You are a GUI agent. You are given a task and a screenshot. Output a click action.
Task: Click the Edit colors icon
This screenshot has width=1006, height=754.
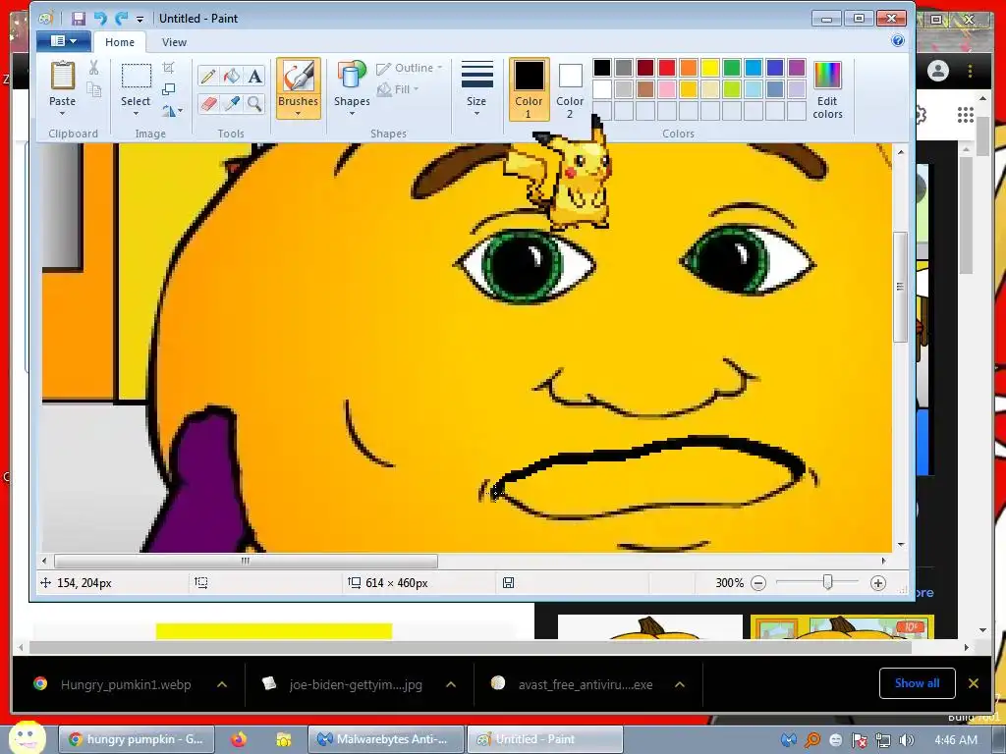827,76
